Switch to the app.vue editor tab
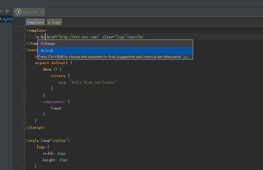Screen dimensions: 263x170 tap(29, 12)
